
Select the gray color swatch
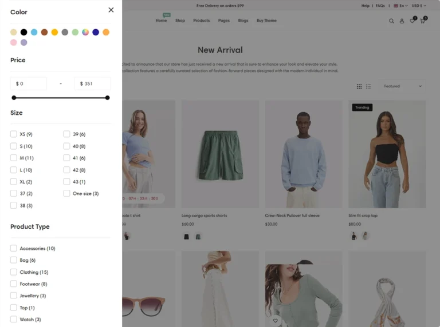65,32
